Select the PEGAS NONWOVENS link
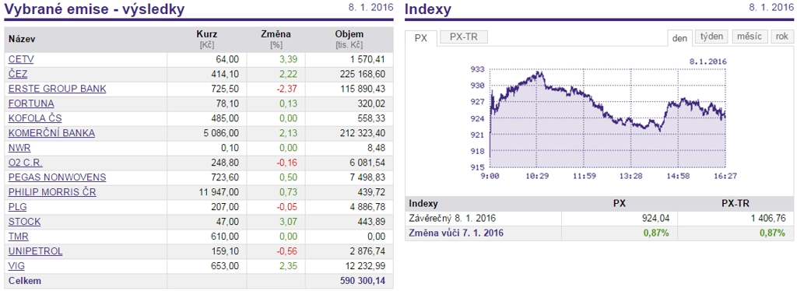The width and height of the screenshot is (797, 291). click(58, 177)
